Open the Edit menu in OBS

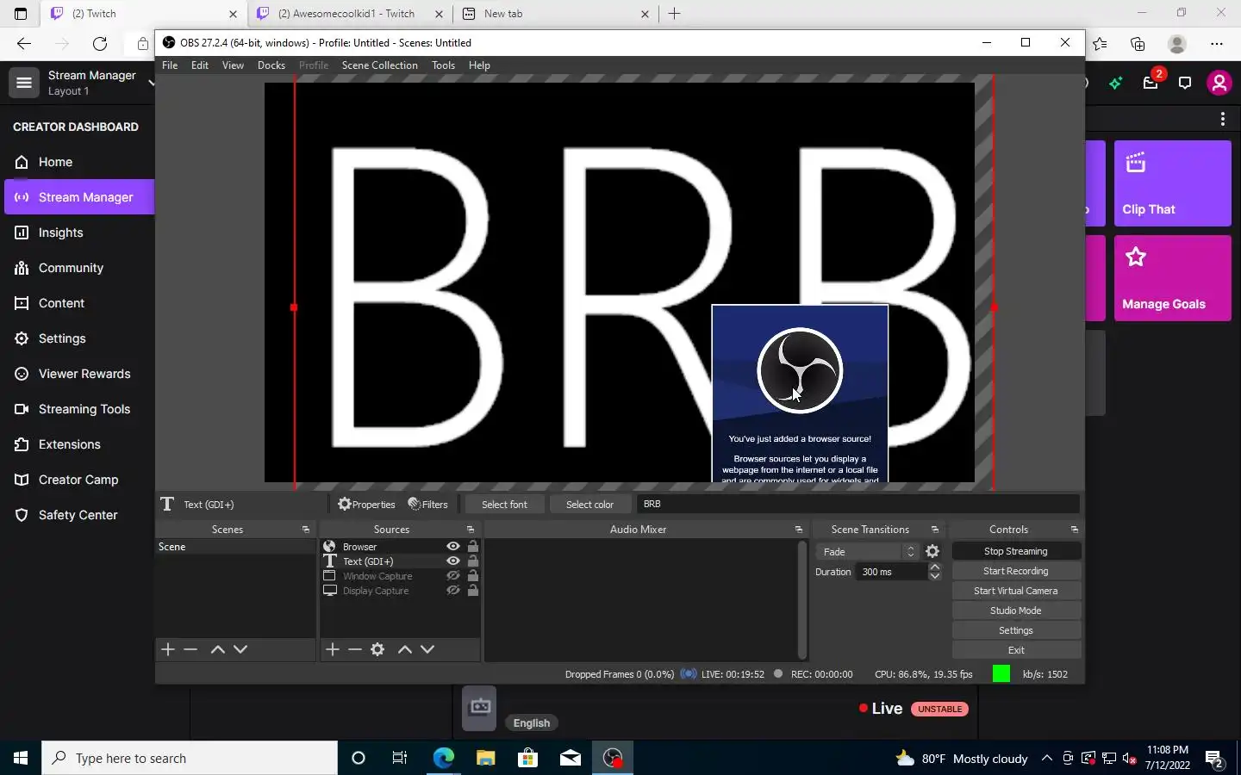click(200, 65)
